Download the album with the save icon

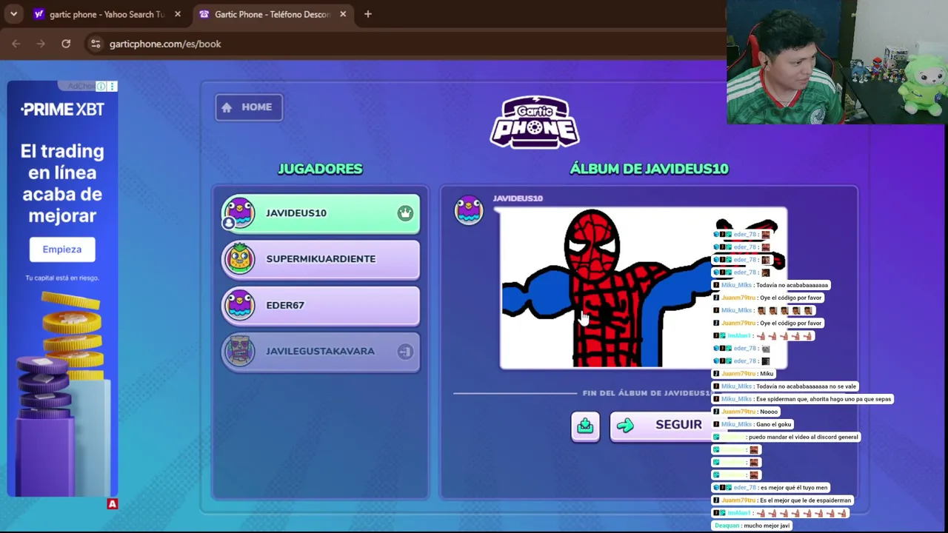coord(585,426)
